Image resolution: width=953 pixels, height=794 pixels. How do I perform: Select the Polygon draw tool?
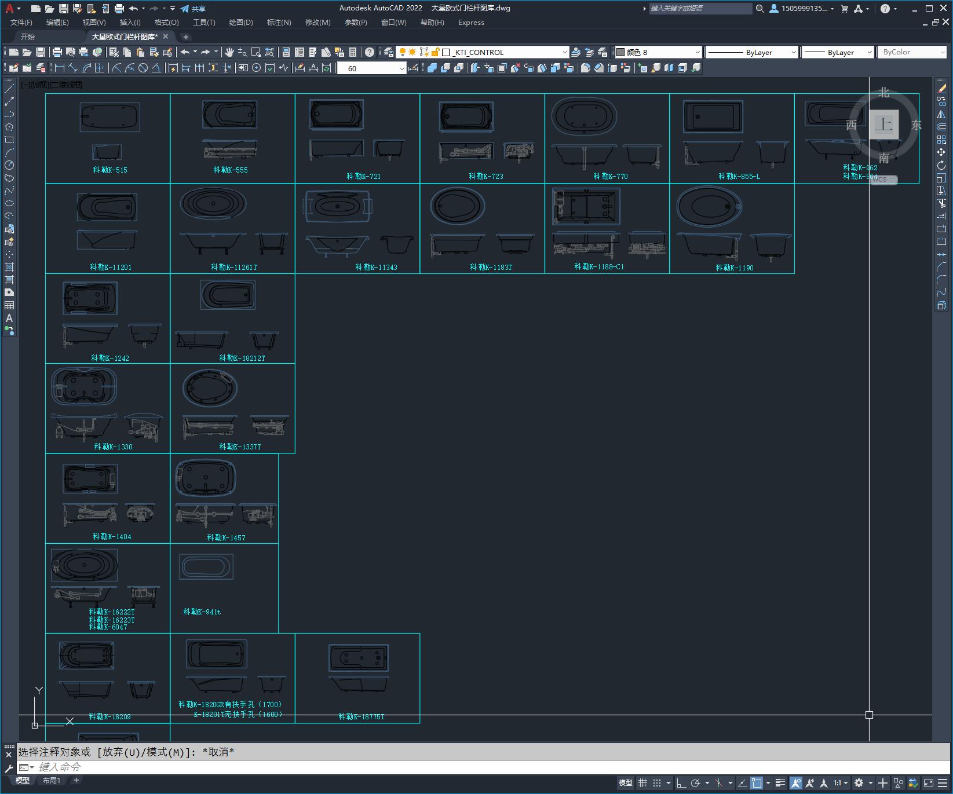9,127
